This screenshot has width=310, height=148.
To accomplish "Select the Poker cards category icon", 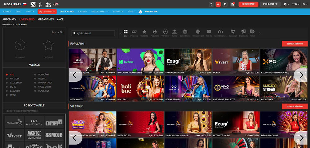I will click(x=252, y=32).
